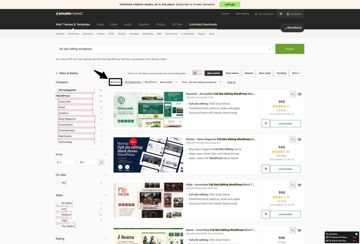Add Hilda theme to favorites heart

click(x=300, y=185)
